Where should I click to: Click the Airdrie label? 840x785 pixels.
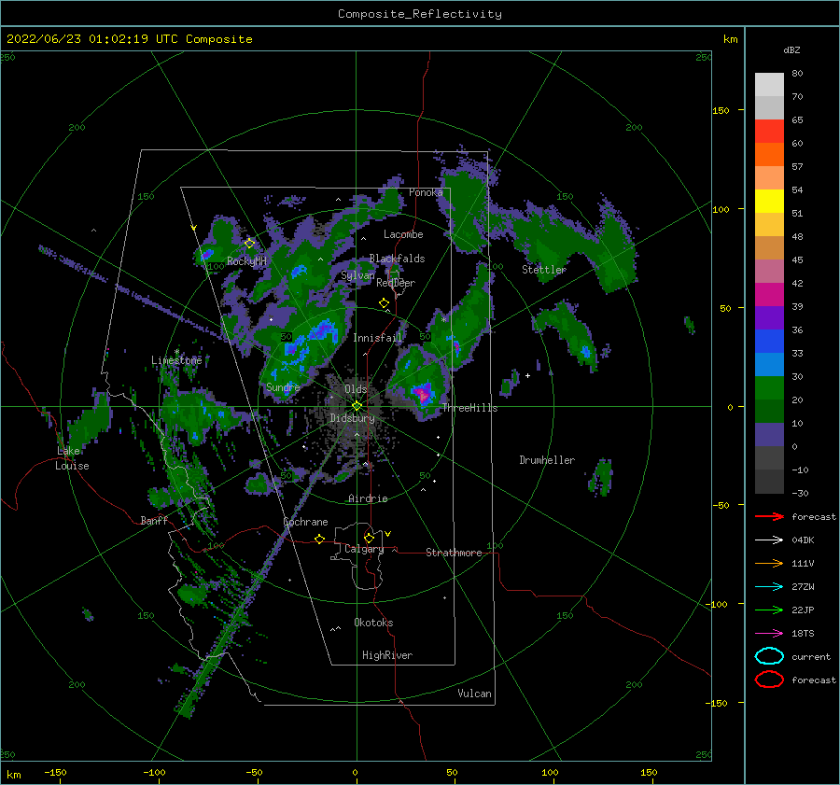[368, 498]
